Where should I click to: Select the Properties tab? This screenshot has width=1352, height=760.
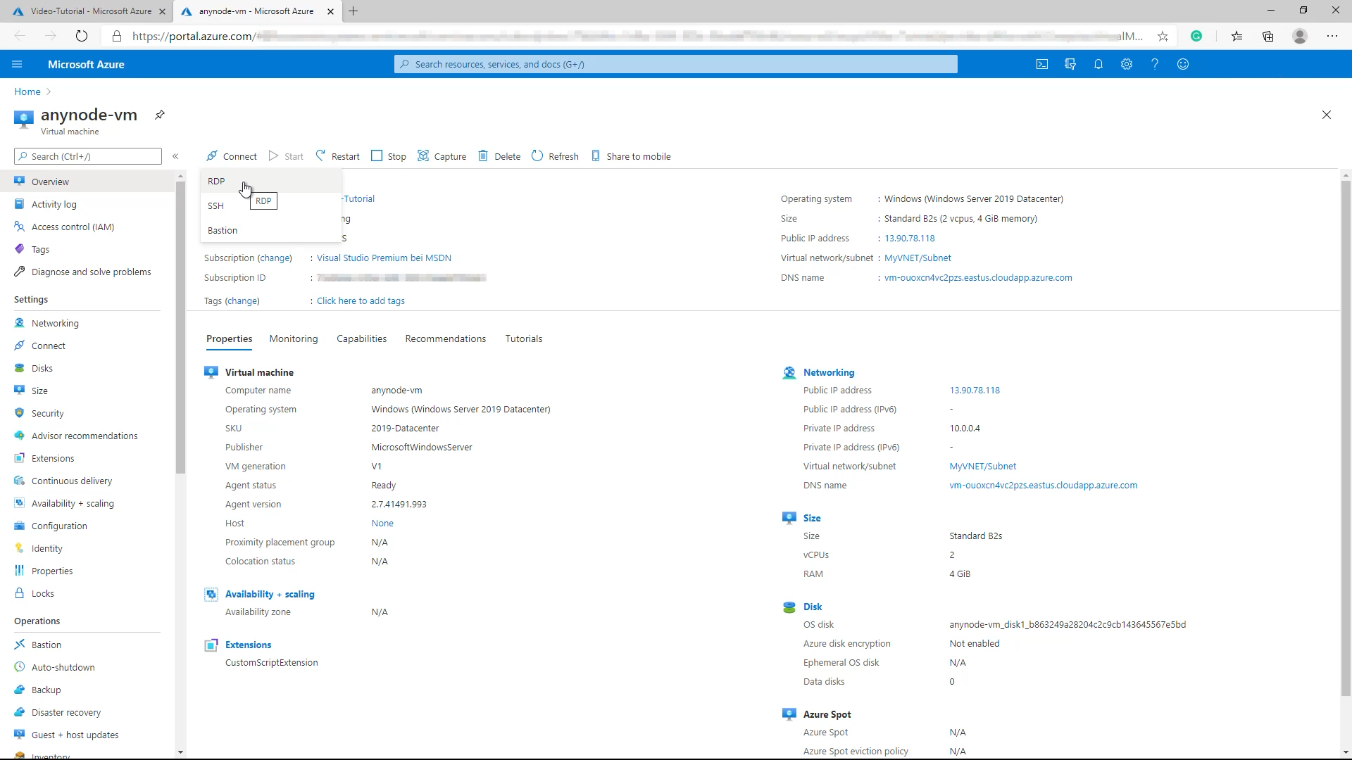click(230, 338)
